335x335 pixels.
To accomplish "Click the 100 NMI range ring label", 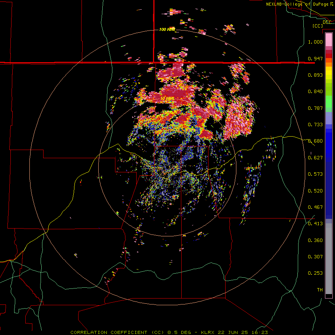I will click(167, 29).
